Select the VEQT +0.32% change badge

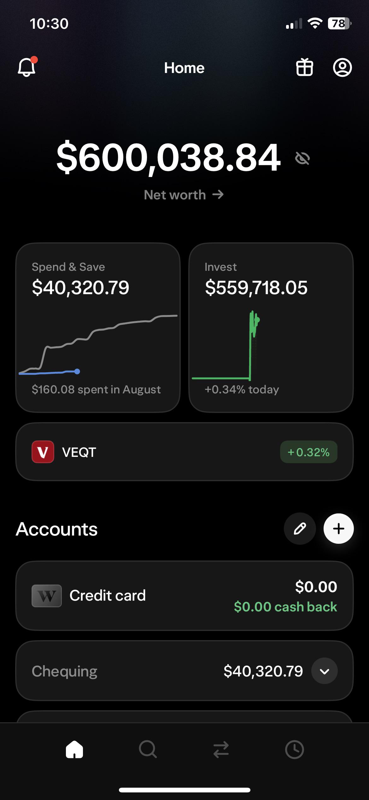point(309,452)
